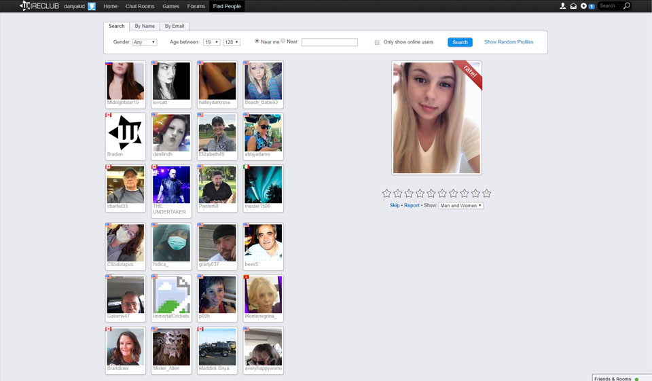
Task: Click the Near location text field
Action: (x=329, y=42)
